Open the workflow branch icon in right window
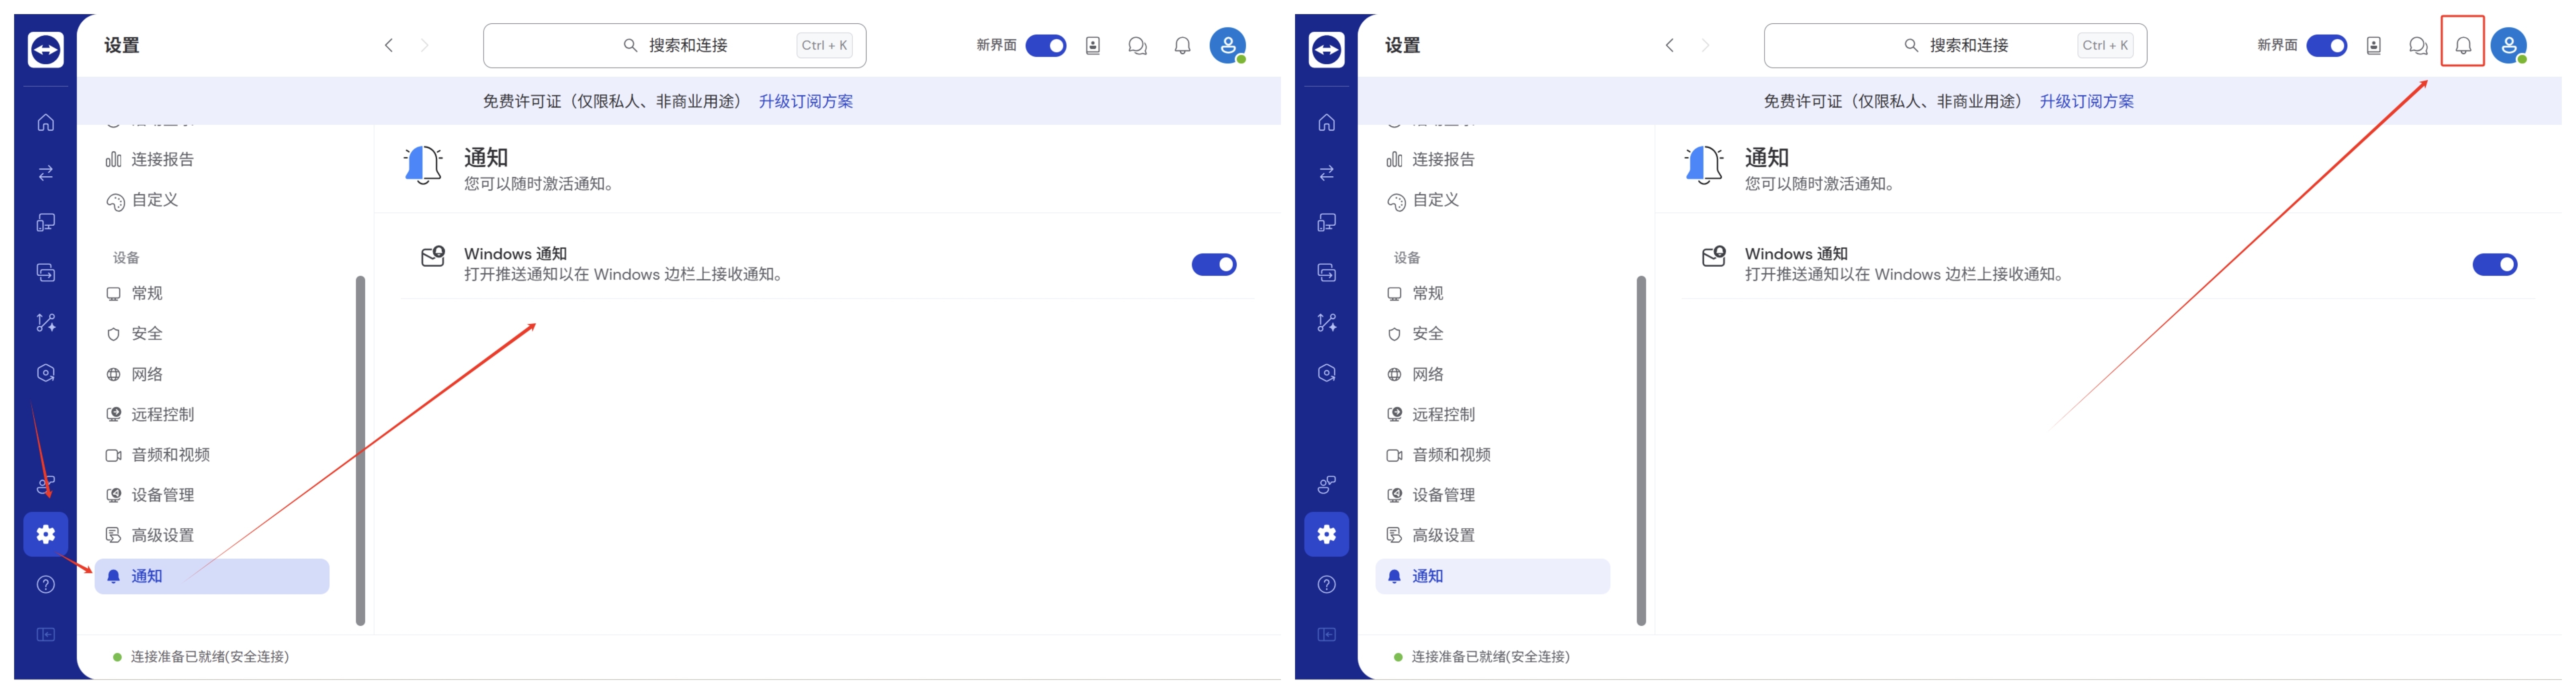2576x694 pixels. pos(1327,323)
